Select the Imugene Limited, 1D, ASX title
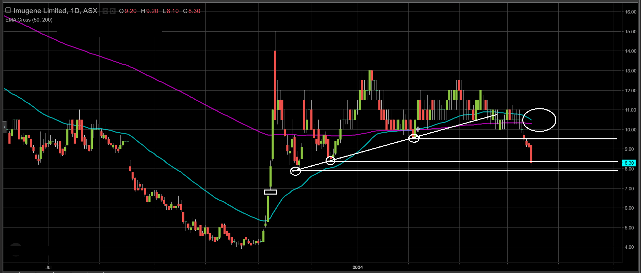This screenshot has width=641, height=273. point(55,11)
